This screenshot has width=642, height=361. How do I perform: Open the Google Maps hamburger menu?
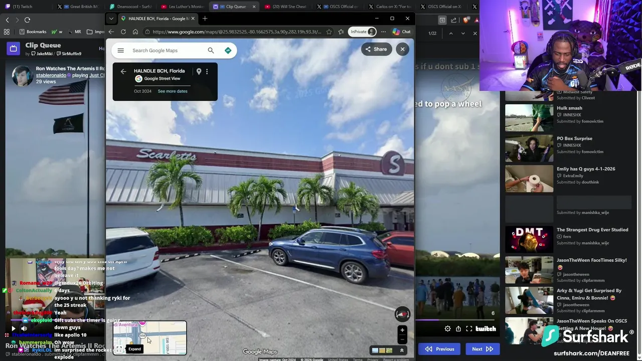click(120, 50)
